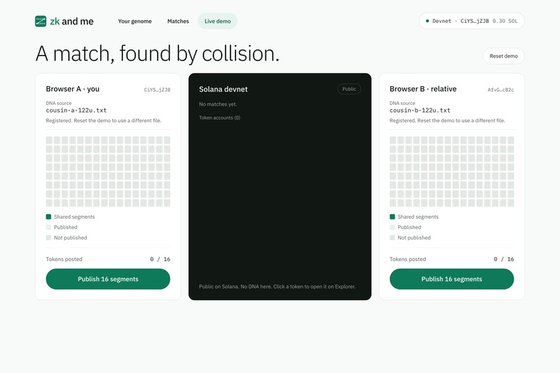
Task: Click Shared segments swatch in Browser A
Action: pos(49,217)
